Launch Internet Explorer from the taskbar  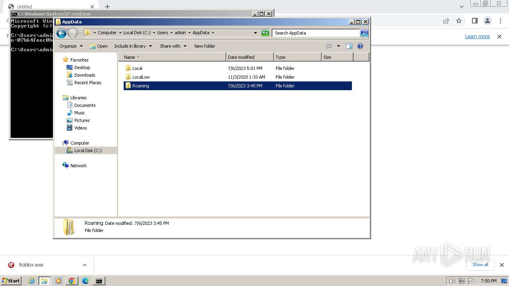click(x=31, y=281)
